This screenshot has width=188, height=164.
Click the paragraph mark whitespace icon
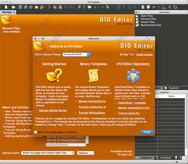coord(124,7)
